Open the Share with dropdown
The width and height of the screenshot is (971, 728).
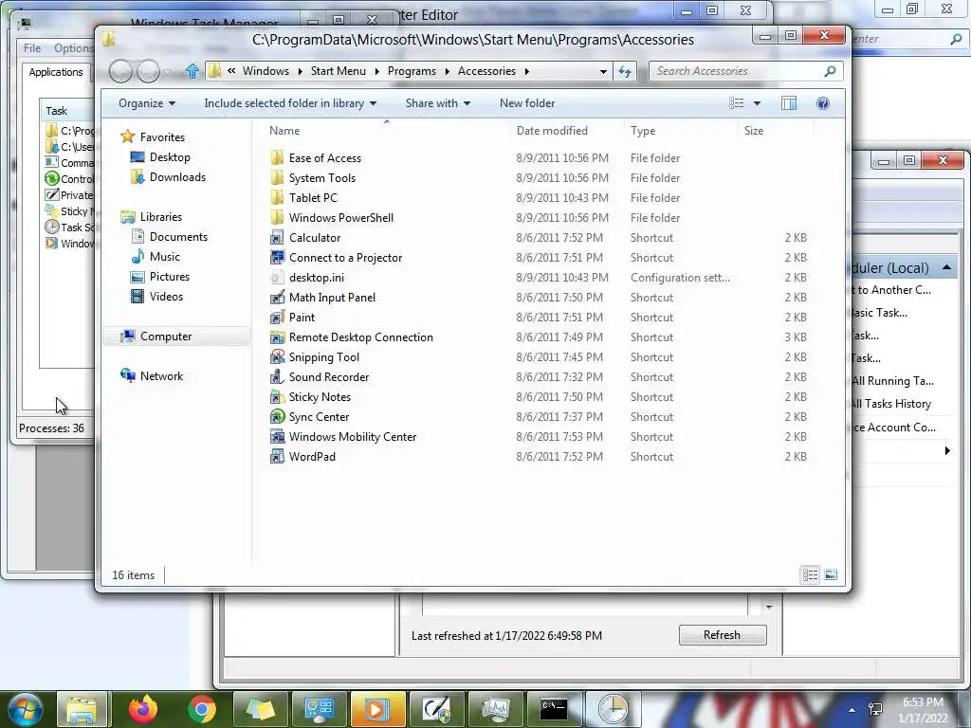438,103
